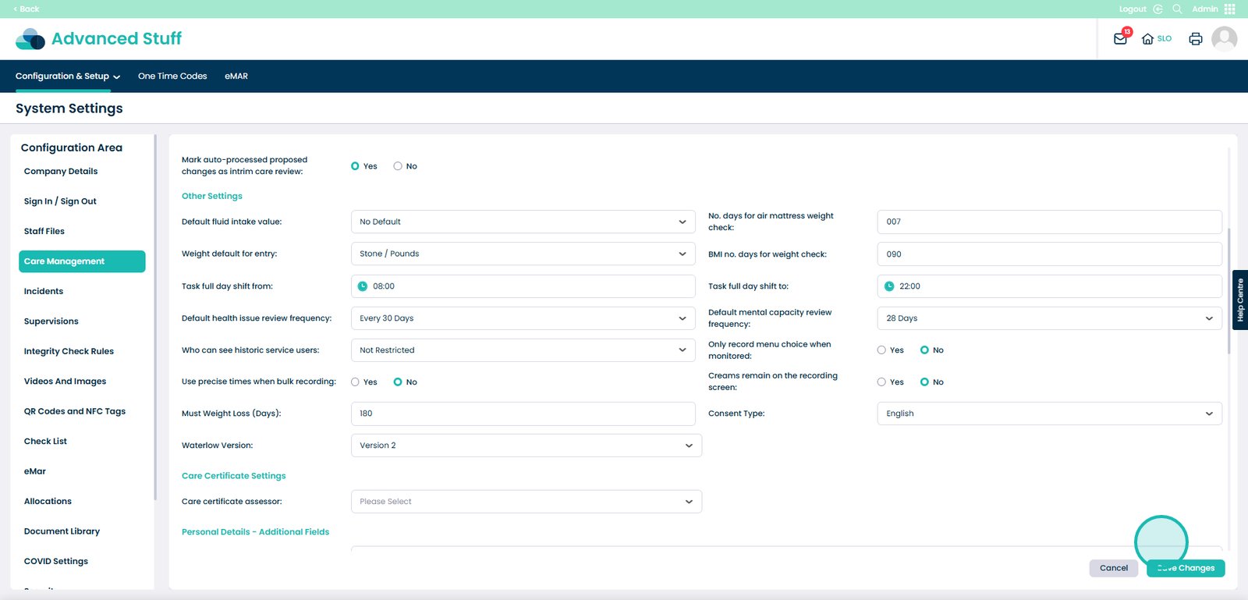
Task: Expand the Default fluid intake value dropdown
Action: tap(523, 222)
